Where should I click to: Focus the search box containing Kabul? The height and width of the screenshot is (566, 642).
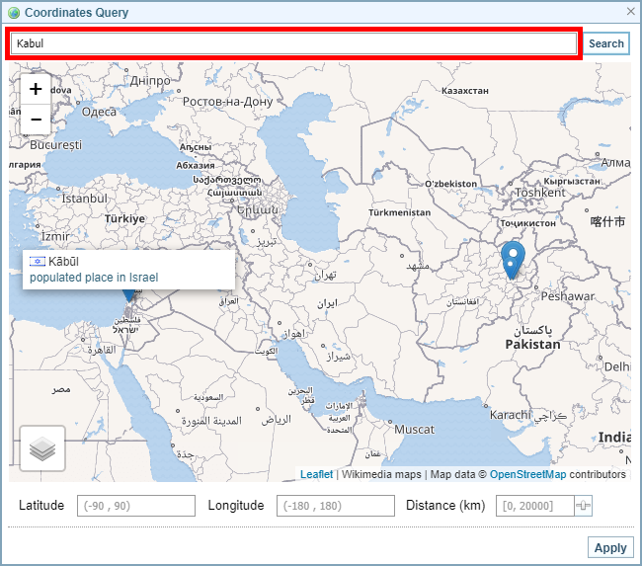293,43
